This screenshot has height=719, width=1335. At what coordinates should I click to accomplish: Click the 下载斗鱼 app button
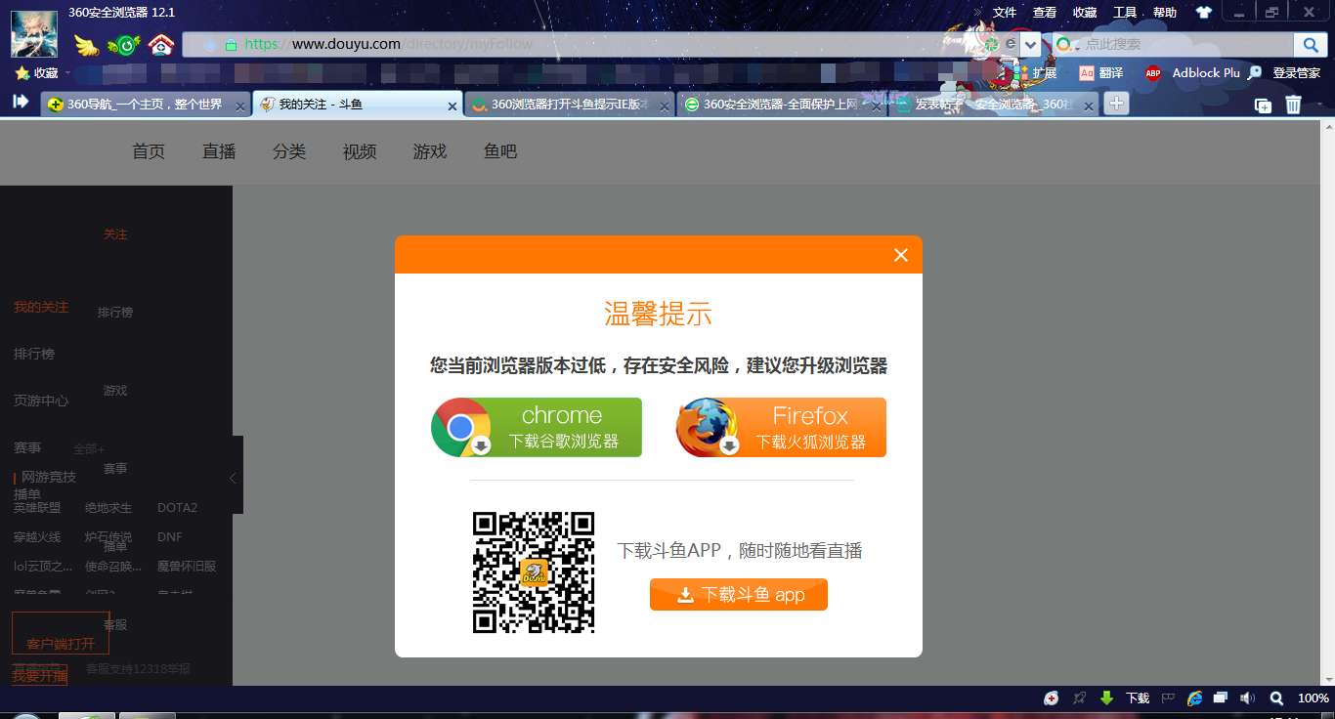[738, 595]
